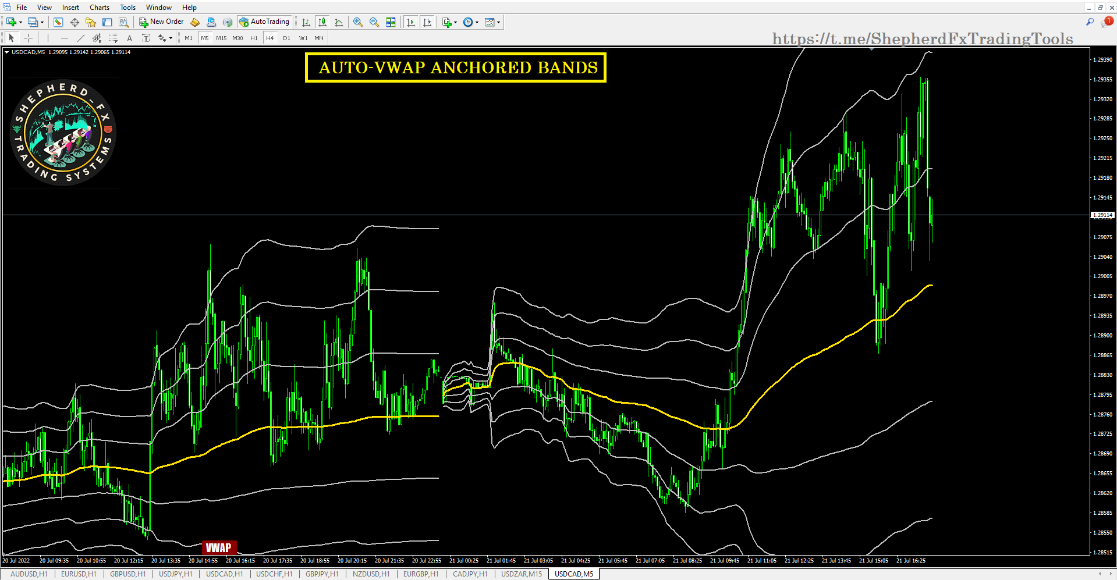
Task: Select the Horizontal Line drawing tool
Action: 65,38
